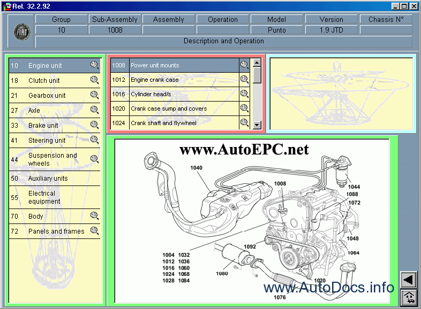Click magnifier icon for Gearbox unit
This screenshot has width=421, height=309.
tap(94, 95)
